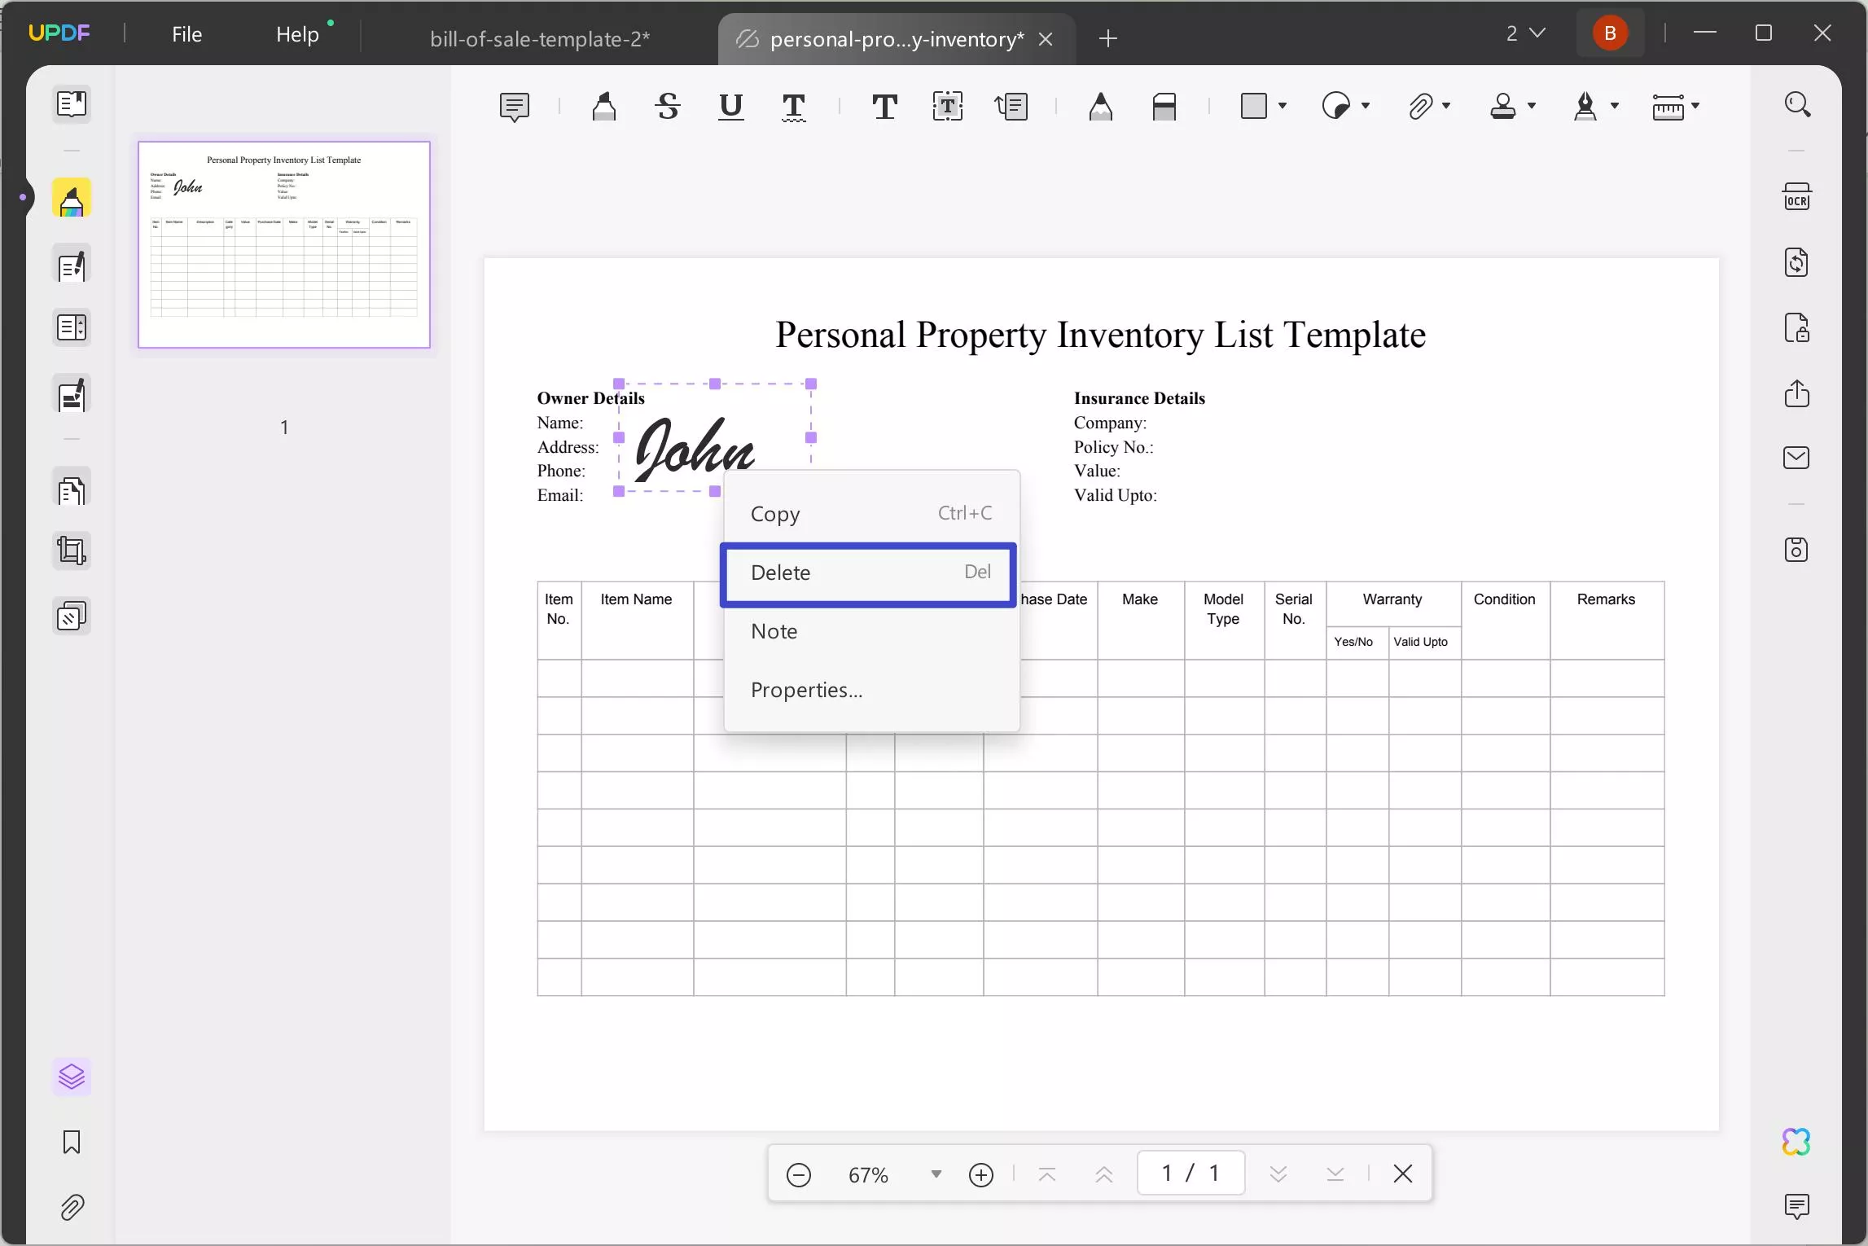Viewport: 1868px width, 1246px height.
Task: Open Convert PDF tool on right sidebar
Action: click(1797, 262)
